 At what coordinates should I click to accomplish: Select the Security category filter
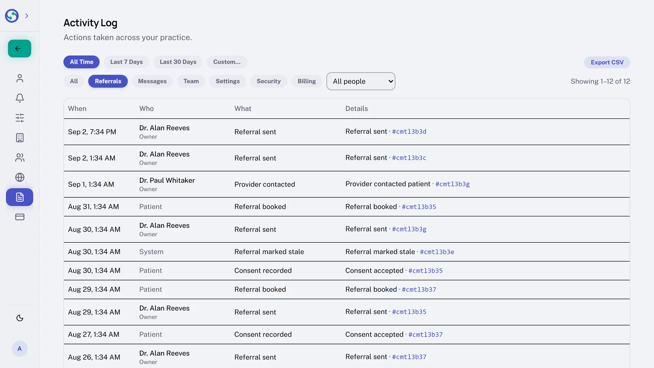268,81
